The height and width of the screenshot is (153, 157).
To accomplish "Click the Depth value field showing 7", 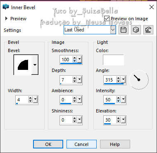I will pos(66,80).
